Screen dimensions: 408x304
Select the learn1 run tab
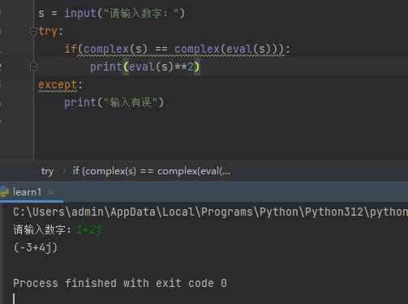[x=28, y=192]
